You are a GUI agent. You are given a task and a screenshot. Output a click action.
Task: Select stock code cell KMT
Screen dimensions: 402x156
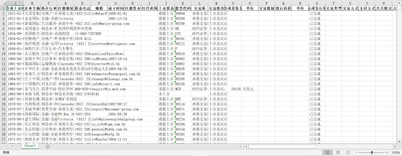183,99
